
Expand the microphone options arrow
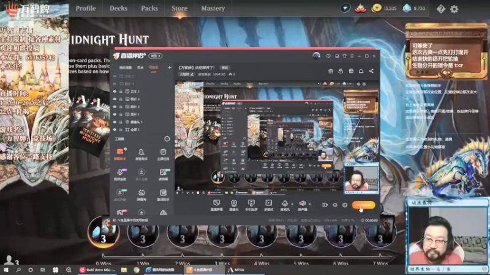point(292,204)
